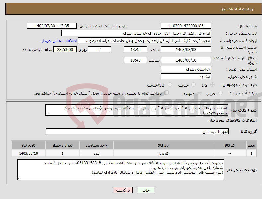Select the خدمت radio button
The width and height of the screenshot is (262, 199).
tap(193, 85)
